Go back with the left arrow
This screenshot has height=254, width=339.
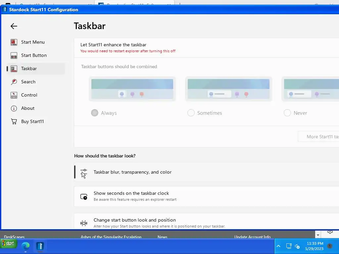[x=14, y=26]
